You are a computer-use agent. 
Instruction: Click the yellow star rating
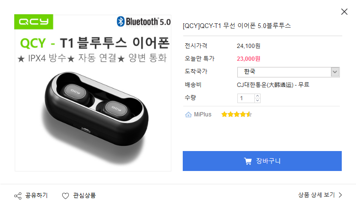pos(236,114)
